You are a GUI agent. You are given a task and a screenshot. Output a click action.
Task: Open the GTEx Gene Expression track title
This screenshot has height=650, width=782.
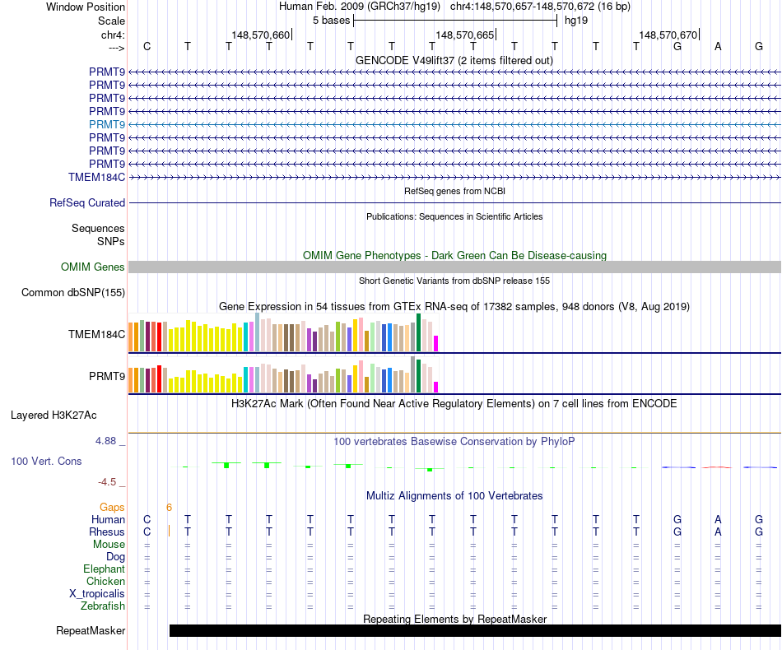454,307
